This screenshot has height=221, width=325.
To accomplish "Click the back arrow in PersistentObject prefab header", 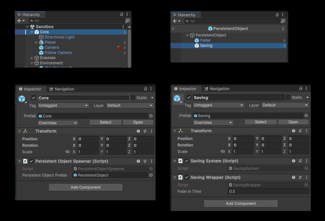I will tap(173, 28).
